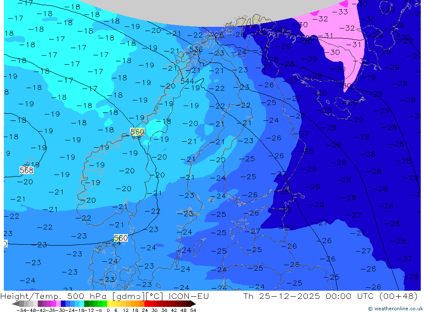Click the 36 legend scale value

point(164,310)
